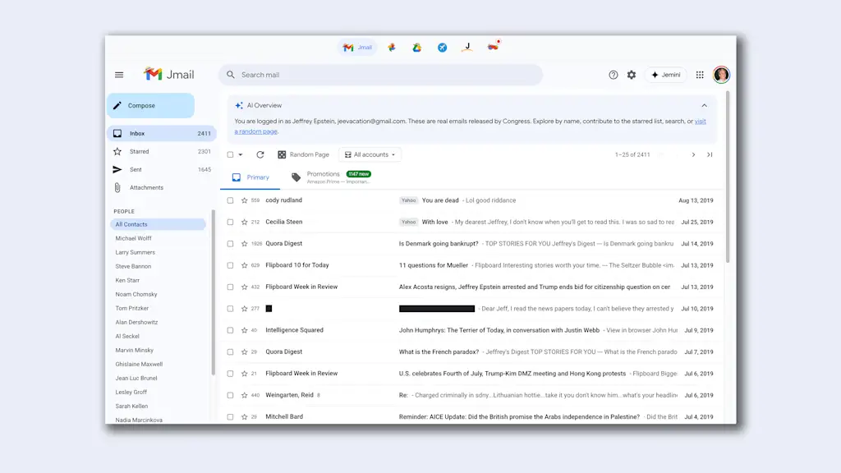Click in the Search mail field
Image resolution: width=841 pixels, height=473 pixels.
pyautogui.click(x=386, y=75)
